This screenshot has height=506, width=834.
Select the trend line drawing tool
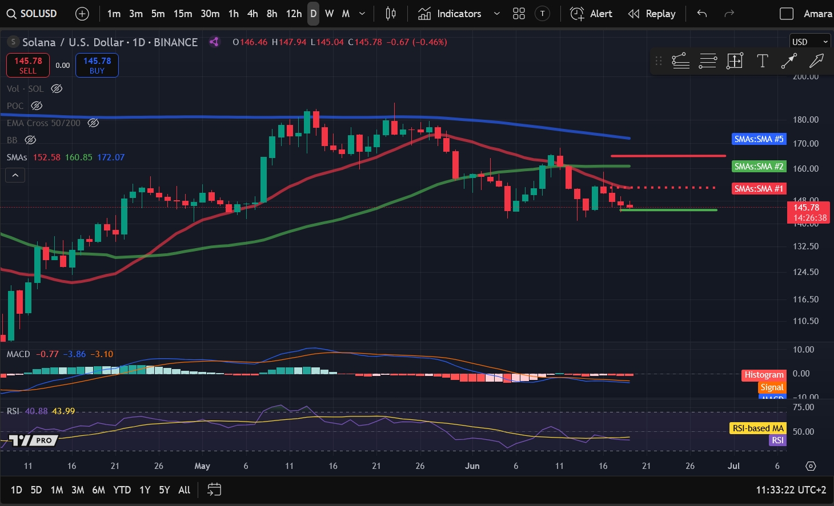[680, 61]
